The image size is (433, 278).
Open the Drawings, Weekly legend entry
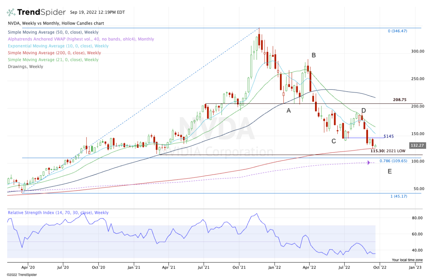click(x=25, y=66)
